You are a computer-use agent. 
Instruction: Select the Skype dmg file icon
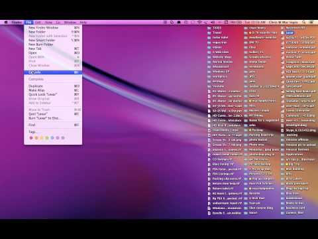coord(282,130)
